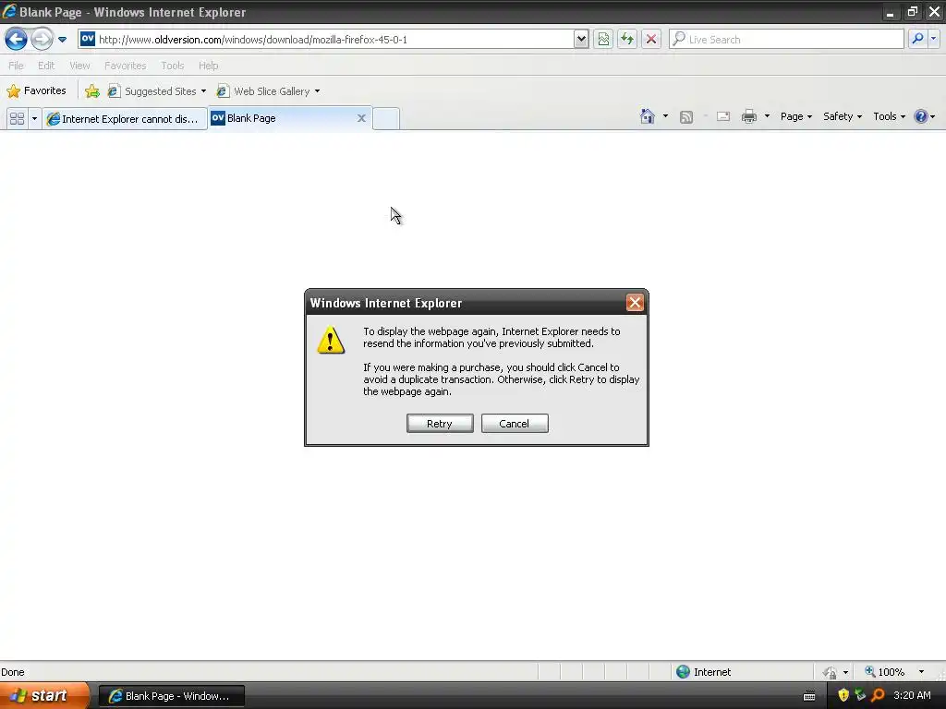
Task: Open the File menu
Action: [x=17, y=66]
